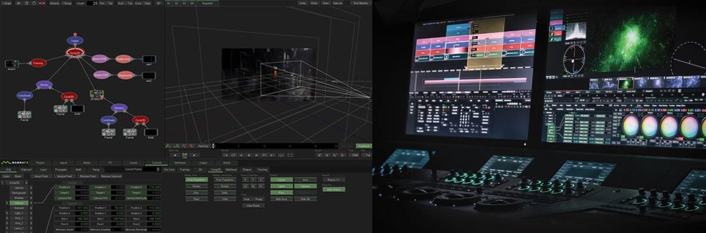Image resolution: width=706 pixels, height=233 pixels.
Task: Toggle the X axis constraint button
Action: (x=245, y=179)
